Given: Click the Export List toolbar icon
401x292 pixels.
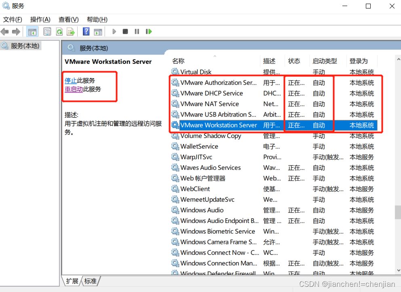Looking at the screenshot, I should 71,32.
